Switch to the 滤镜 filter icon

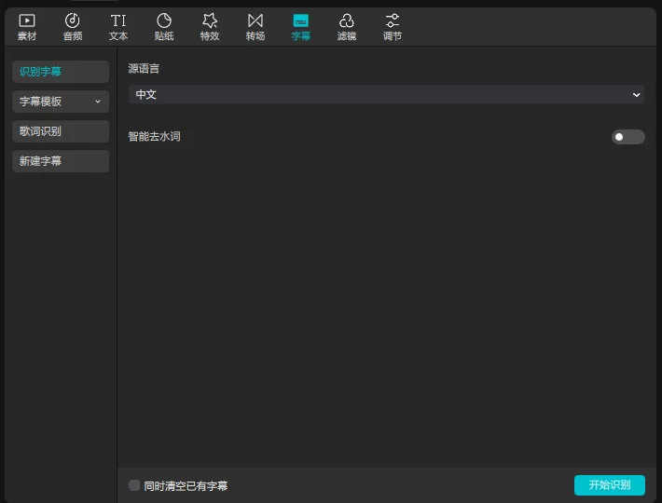click(347, 20)
